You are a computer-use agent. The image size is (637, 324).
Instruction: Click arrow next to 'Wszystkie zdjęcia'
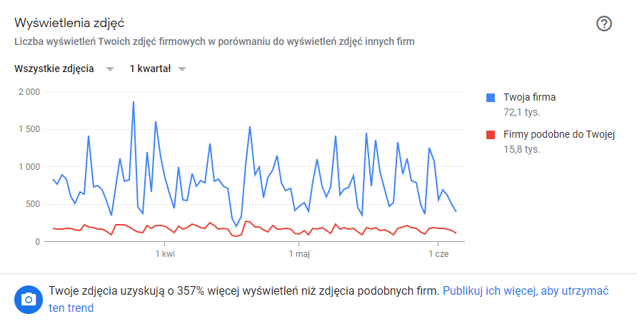(109, 69)
